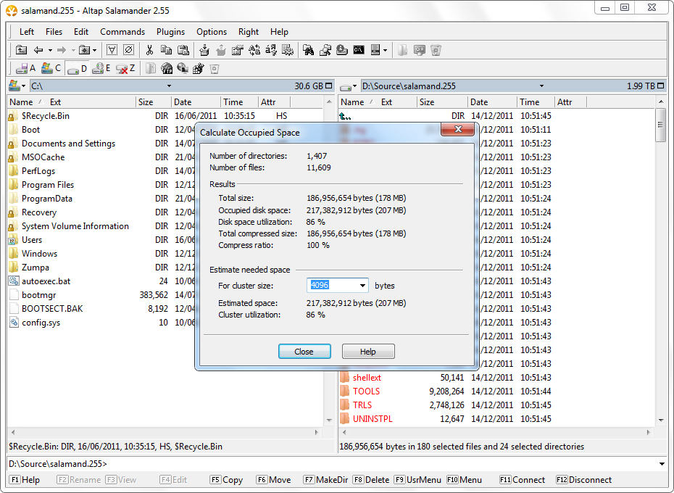Sort right panel by Size column header
This screenshot has height=493, width=674.
pyautogui.click(x=442, y=102)
